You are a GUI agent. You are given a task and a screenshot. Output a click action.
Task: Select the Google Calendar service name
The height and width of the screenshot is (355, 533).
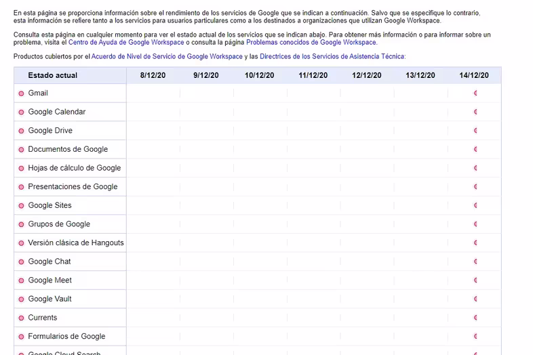[57, 112]
